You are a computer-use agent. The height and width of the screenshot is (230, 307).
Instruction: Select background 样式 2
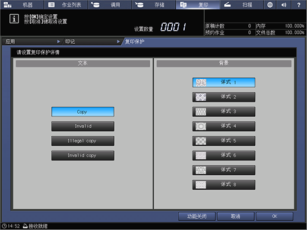point(224,97)
